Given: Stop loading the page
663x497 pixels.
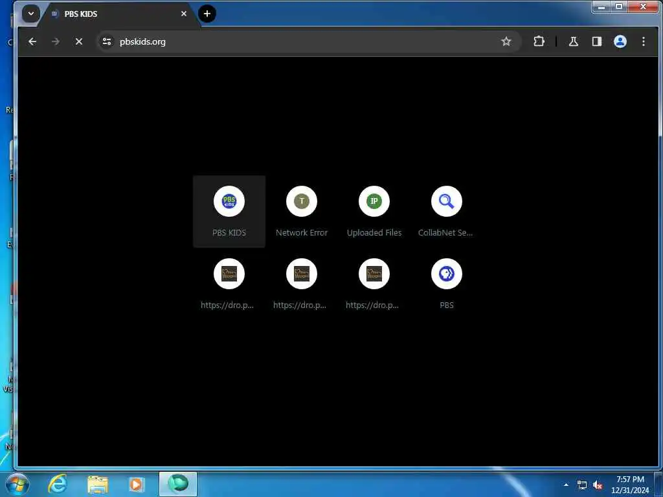Looking at the screenshot, I should [78, 41].
